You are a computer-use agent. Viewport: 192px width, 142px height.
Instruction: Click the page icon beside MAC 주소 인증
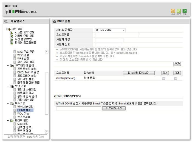[15, 52]
